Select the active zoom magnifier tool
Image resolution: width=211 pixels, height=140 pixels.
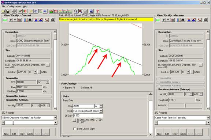[x=81, y=11]
